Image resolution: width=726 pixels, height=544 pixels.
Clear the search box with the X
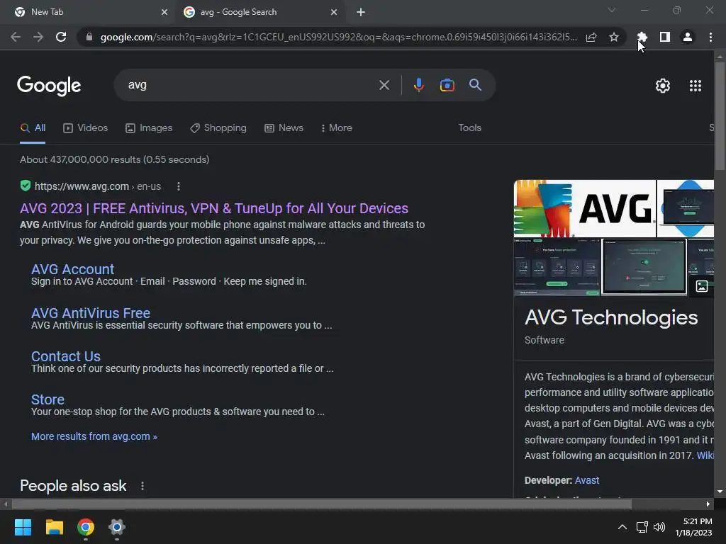384,85
